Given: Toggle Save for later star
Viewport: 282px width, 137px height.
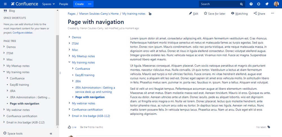Looking at the screenshot, I should tap(215, 14).
